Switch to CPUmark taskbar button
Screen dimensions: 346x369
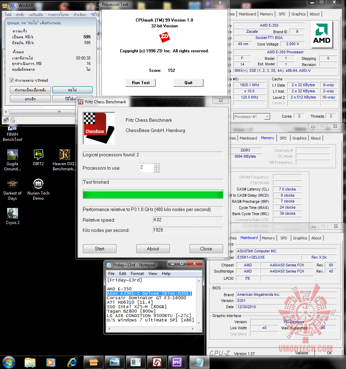click(136, 363)
